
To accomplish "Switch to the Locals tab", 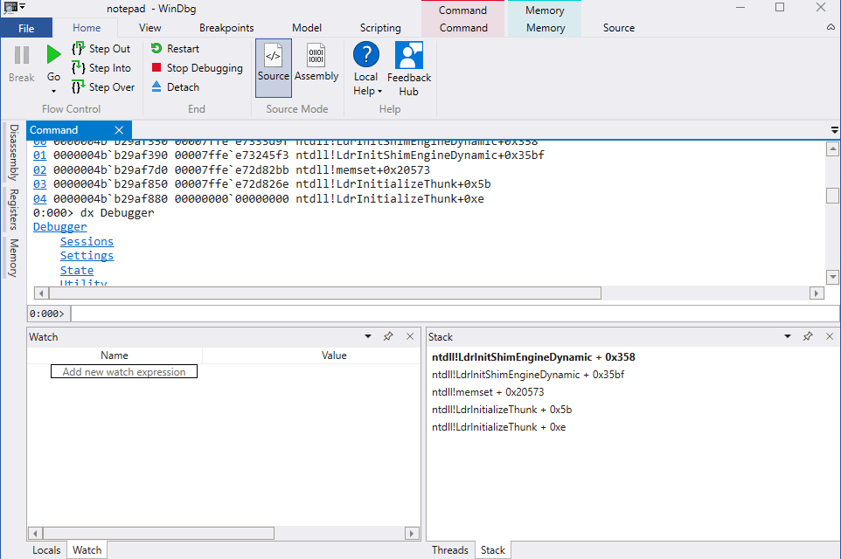I will coord(46,550).
